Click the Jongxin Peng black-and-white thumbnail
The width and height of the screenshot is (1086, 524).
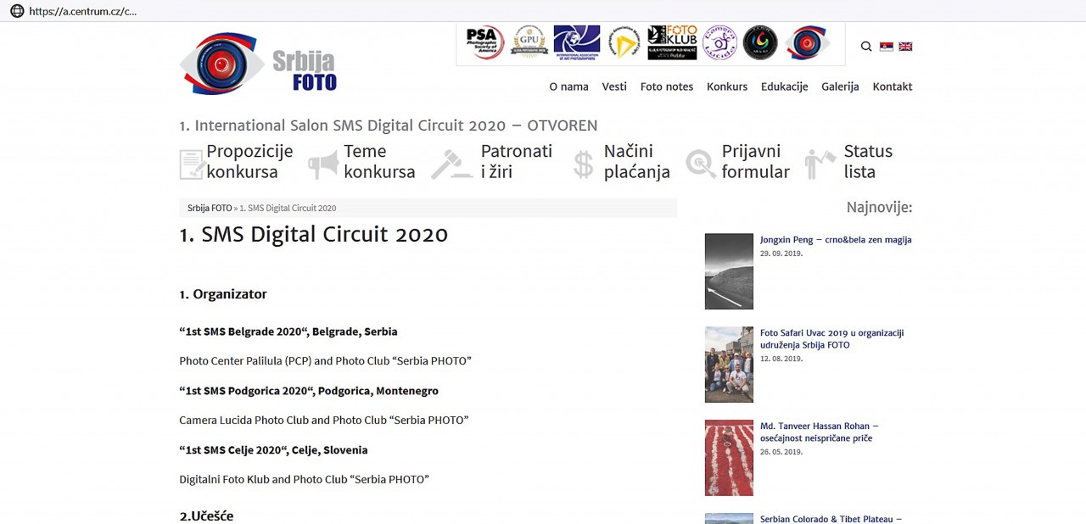click(729, 271)
